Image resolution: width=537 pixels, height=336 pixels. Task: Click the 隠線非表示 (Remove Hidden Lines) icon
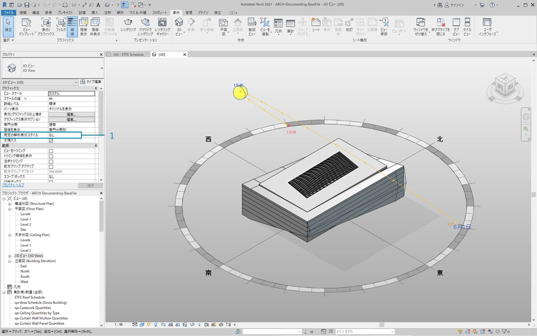click(95, 26)
